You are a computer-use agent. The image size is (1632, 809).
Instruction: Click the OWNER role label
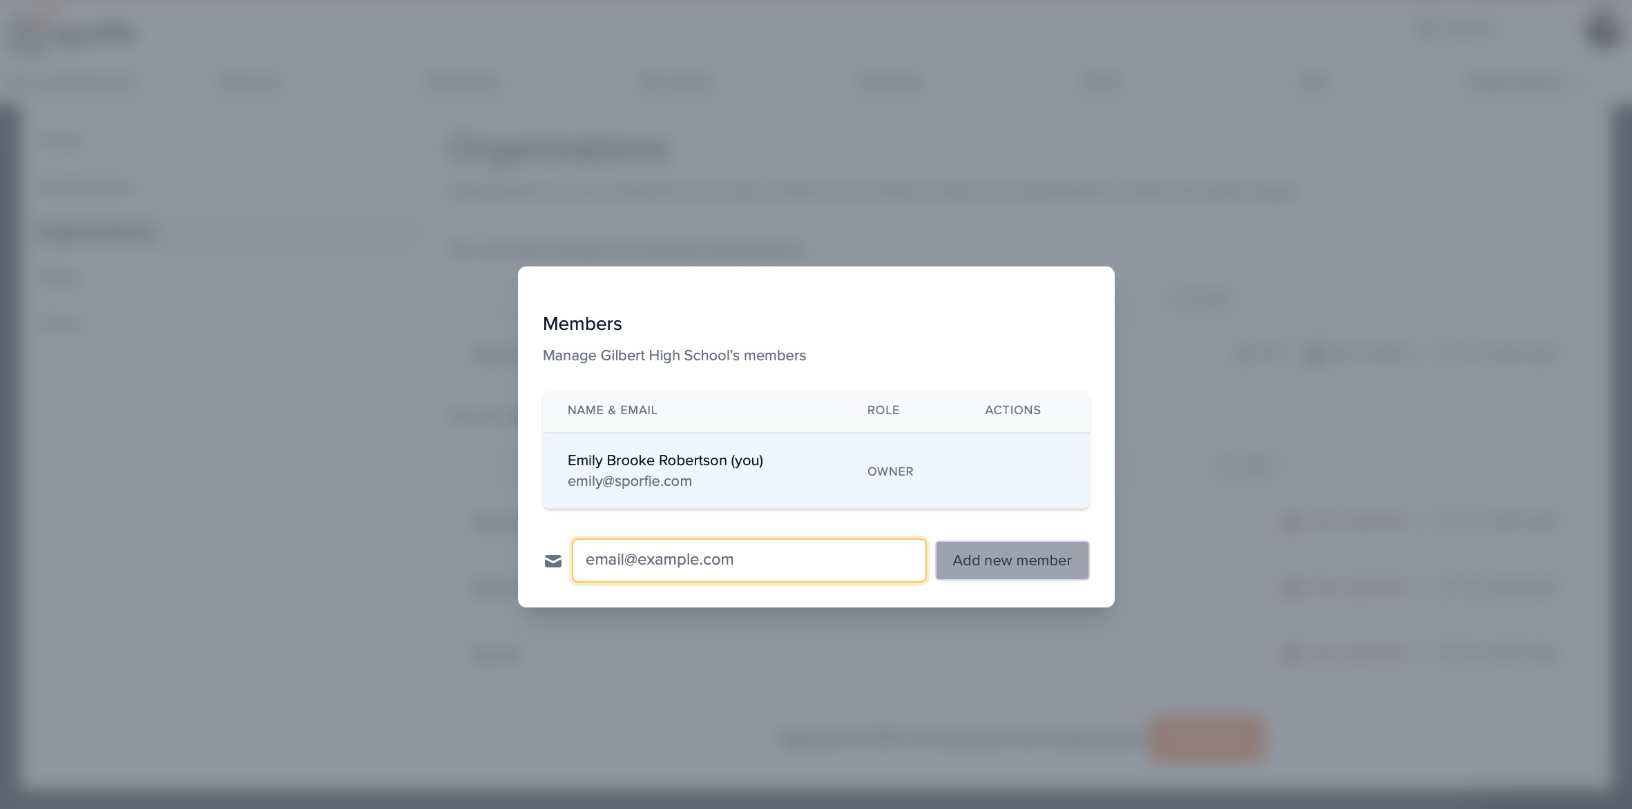(x=890, y=471)
